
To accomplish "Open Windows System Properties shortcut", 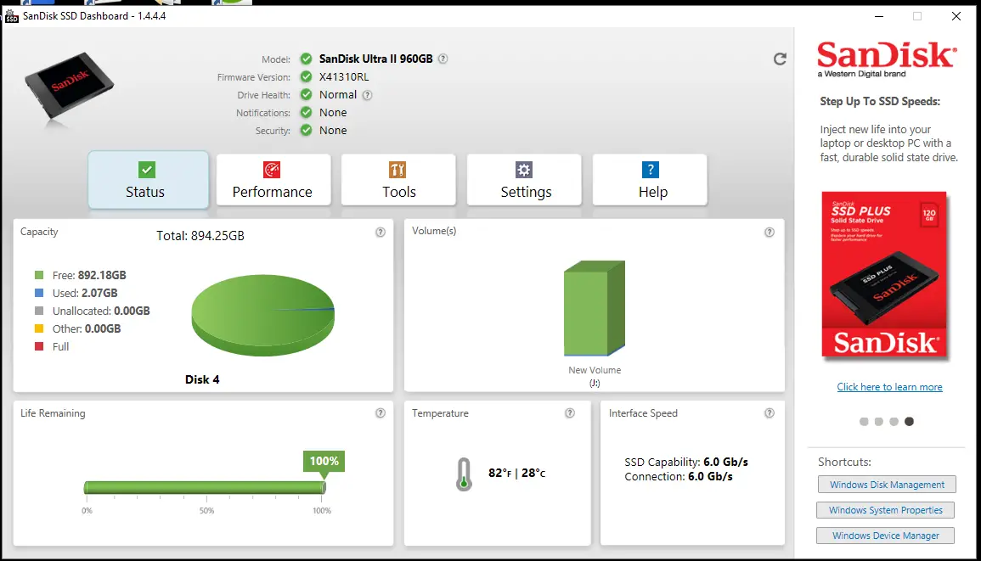I will click(x=885, y=510).
